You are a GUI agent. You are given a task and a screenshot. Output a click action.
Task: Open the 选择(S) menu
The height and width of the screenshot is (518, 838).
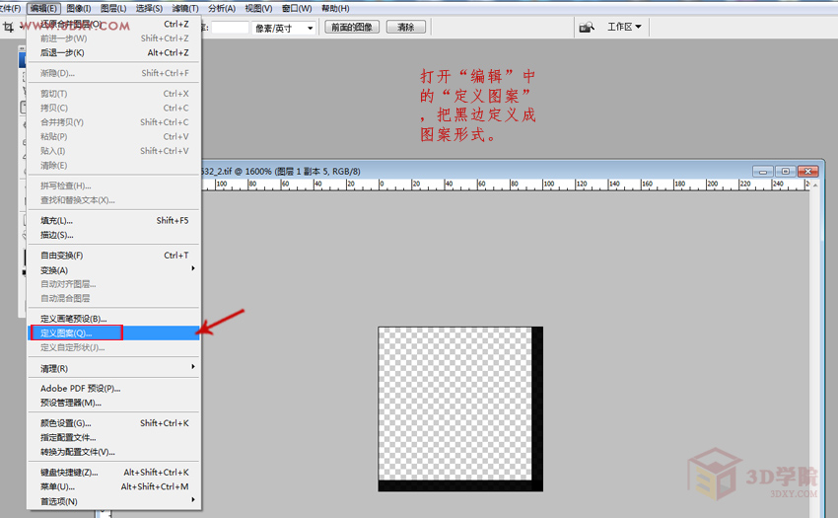click(x=149, y=9)
